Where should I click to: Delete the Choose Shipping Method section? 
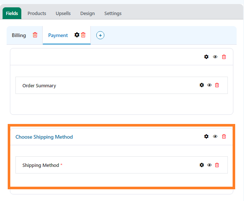point(224,136)
